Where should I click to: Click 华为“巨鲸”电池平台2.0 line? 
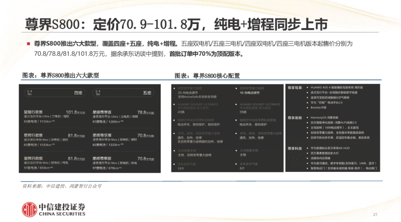point(327,103)
